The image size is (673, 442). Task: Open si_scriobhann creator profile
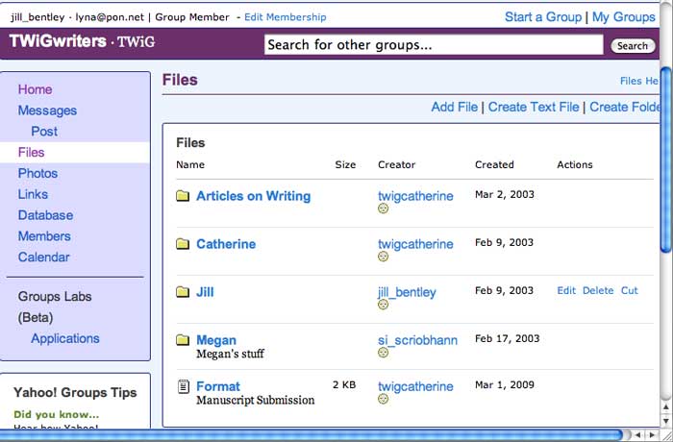click(x=417, y=340)
